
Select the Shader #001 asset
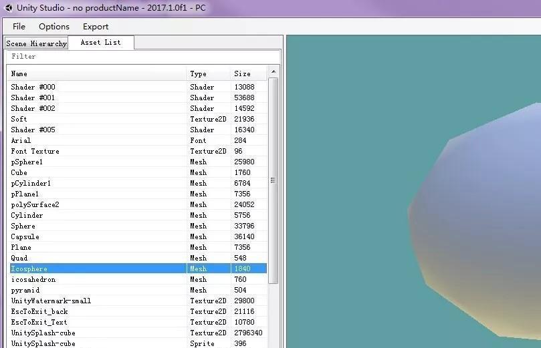tap(138, 98)
